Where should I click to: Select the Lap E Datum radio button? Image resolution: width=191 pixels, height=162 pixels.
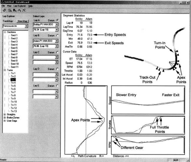point(57,86)
